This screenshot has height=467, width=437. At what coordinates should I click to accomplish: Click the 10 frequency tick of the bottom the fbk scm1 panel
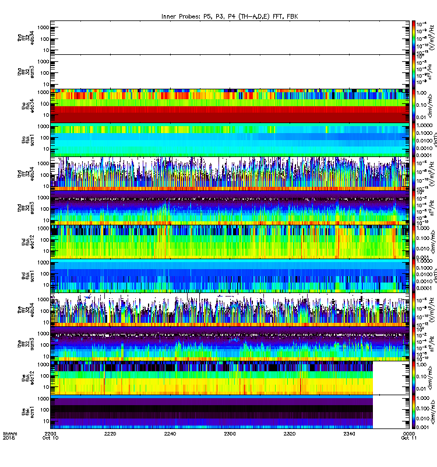pos(46,421)
